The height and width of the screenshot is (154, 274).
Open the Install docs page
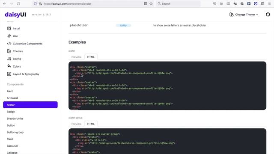click(x=16, y=28)
